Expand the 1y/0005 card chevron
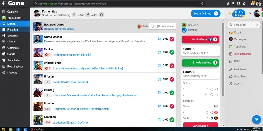The height and width of the screenshot is (131, 263). [x=217, y=50]
